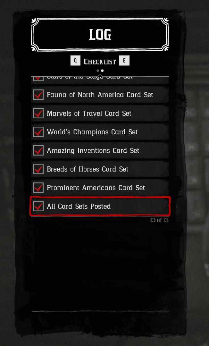Toggle Breeds of Horses Card Set checkbox
This screenshot has width=209, height=346.
click(x=38, y=169)
